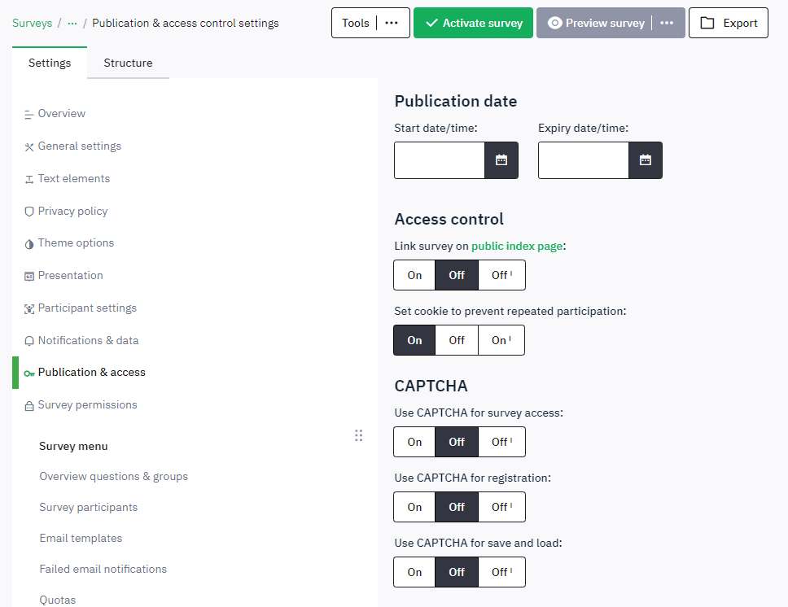788x607 pixels.
Task: Click the shield icon beside Privacy policy
Action: 29,212
